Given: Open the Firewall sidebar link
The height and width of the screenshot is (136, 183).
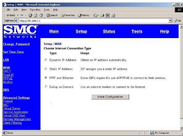Looking at the screenshot, I should point(8,101).
